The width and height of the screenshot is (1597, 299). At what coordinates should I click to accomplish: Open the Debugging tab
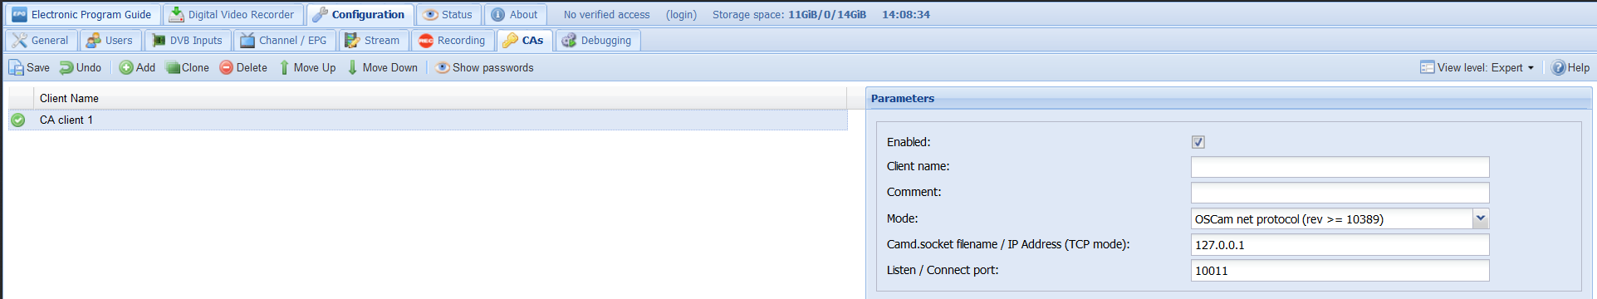(597, 40)
